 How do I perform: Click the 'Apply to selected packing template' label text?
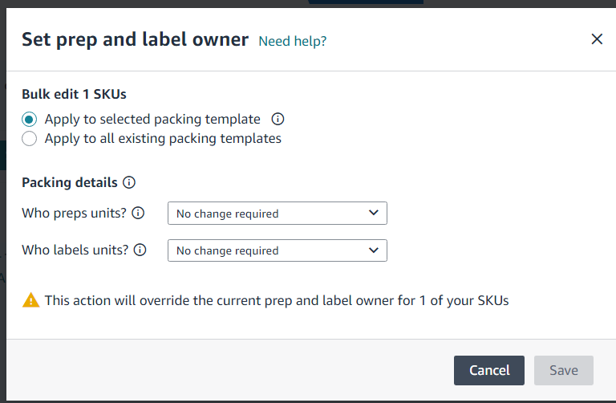pos(152,119)
